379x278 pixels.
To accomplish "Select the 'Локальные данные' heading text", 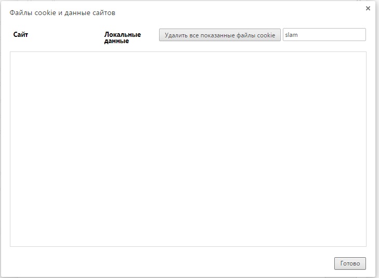I will [122, 37].
